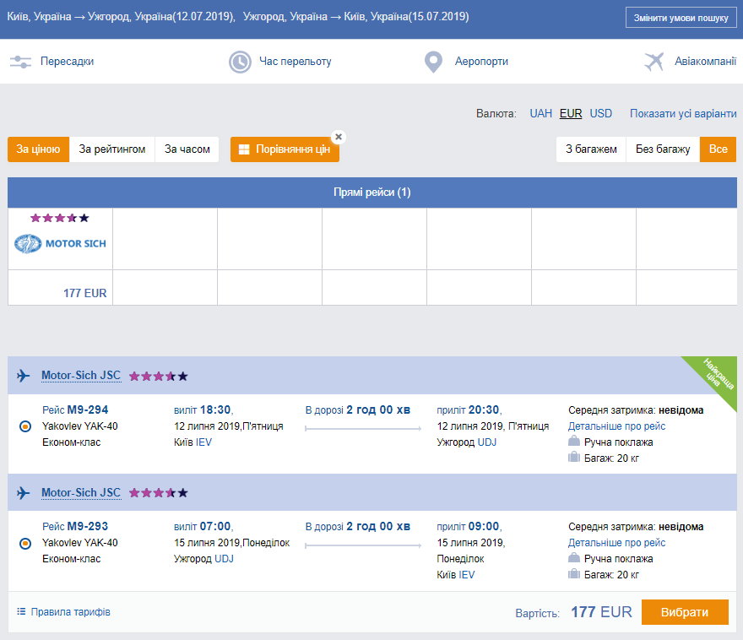This screenshot has width=743, height=640.
Task: Select radio button for flight M9-294
Action: pyautogui.click(x=25, y=426)
